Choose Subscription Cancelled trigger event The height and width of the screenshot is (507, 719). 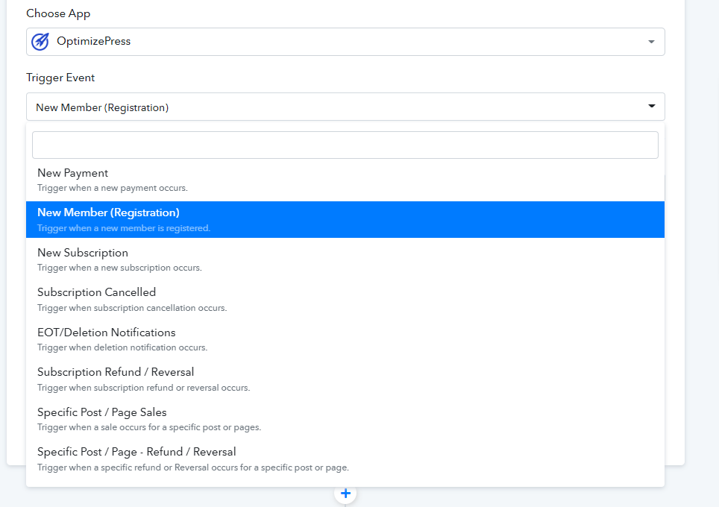coord(345,299)
